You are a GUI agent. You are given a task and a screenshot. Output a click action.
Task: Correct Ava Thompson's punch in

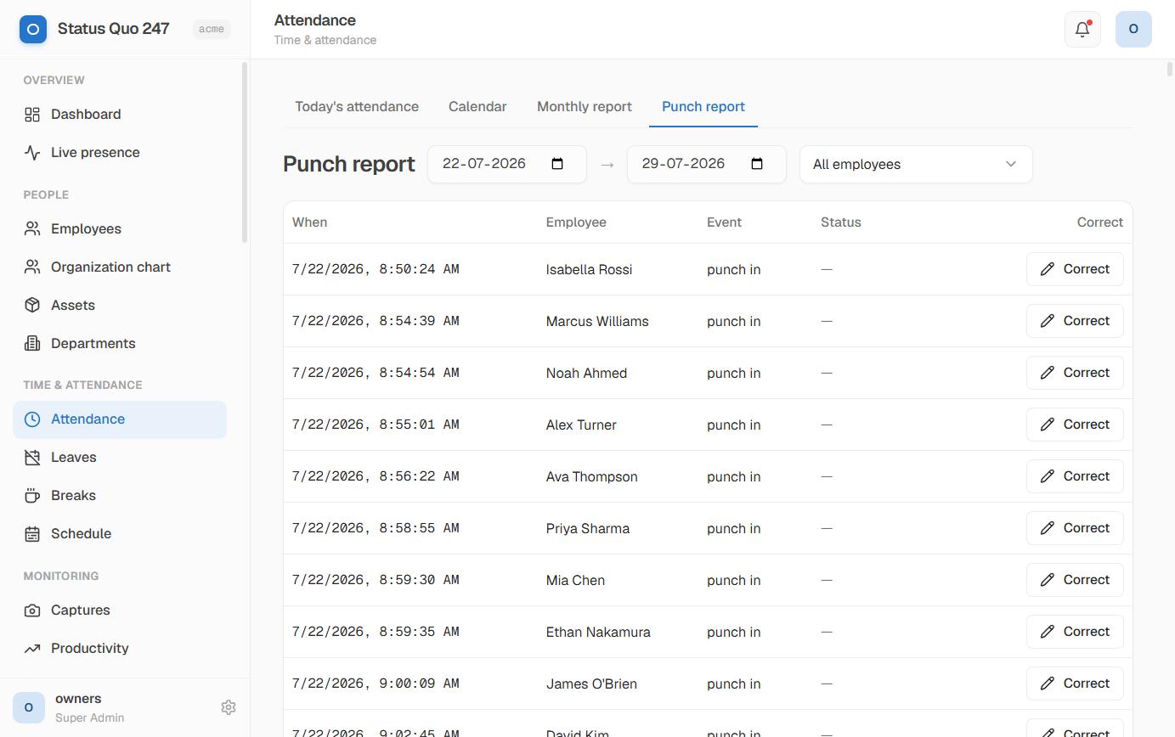click(1075, 476)
